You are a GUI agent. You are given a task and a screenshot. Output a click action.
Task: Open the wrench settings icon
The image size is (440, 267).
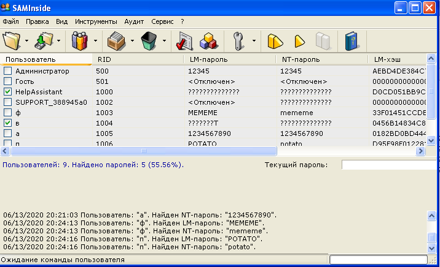point(238,41)
